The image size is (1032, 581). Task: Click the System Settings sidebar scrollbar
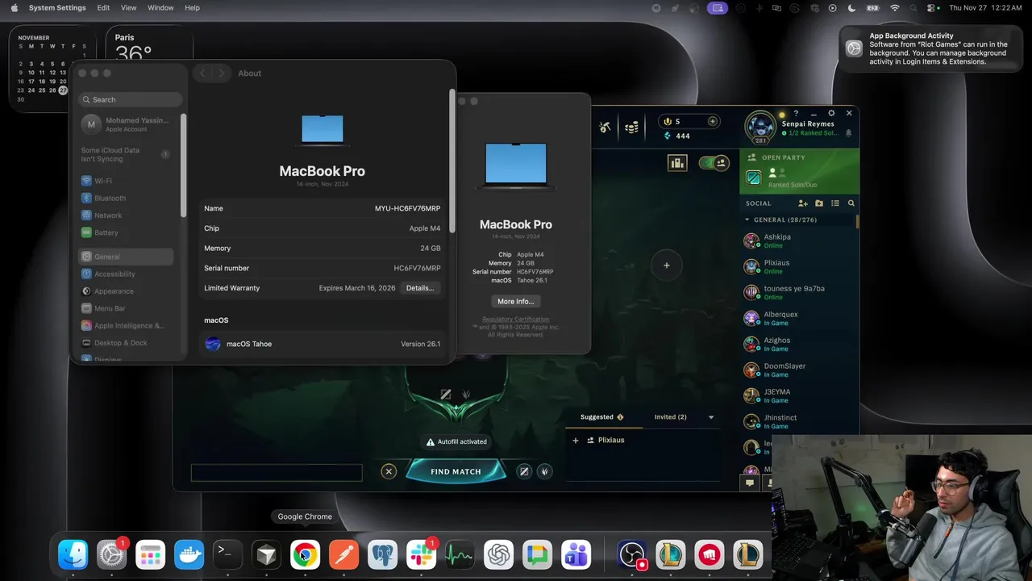click(x=184, y=165)
